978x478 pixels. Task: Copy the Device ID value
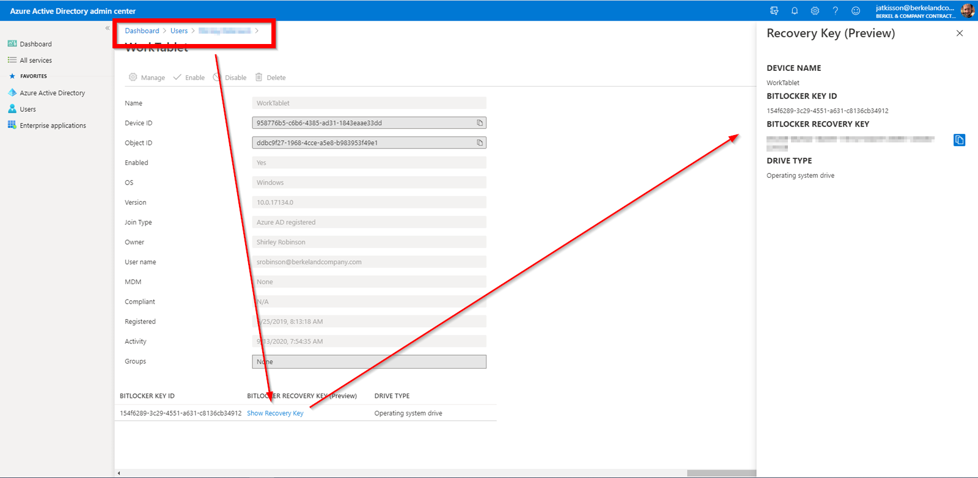click(480, 123)
